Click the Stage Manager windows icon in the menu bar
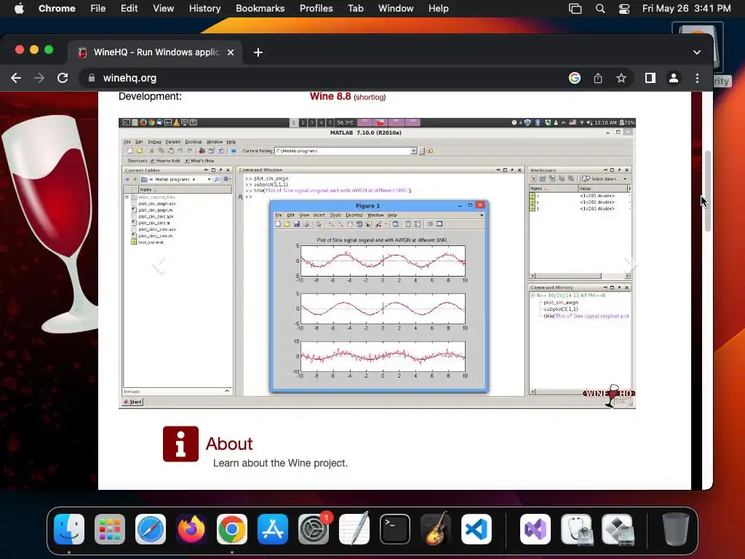Image resolution: width=745 pixels, height=559 pixels. (x=575, y=9)
